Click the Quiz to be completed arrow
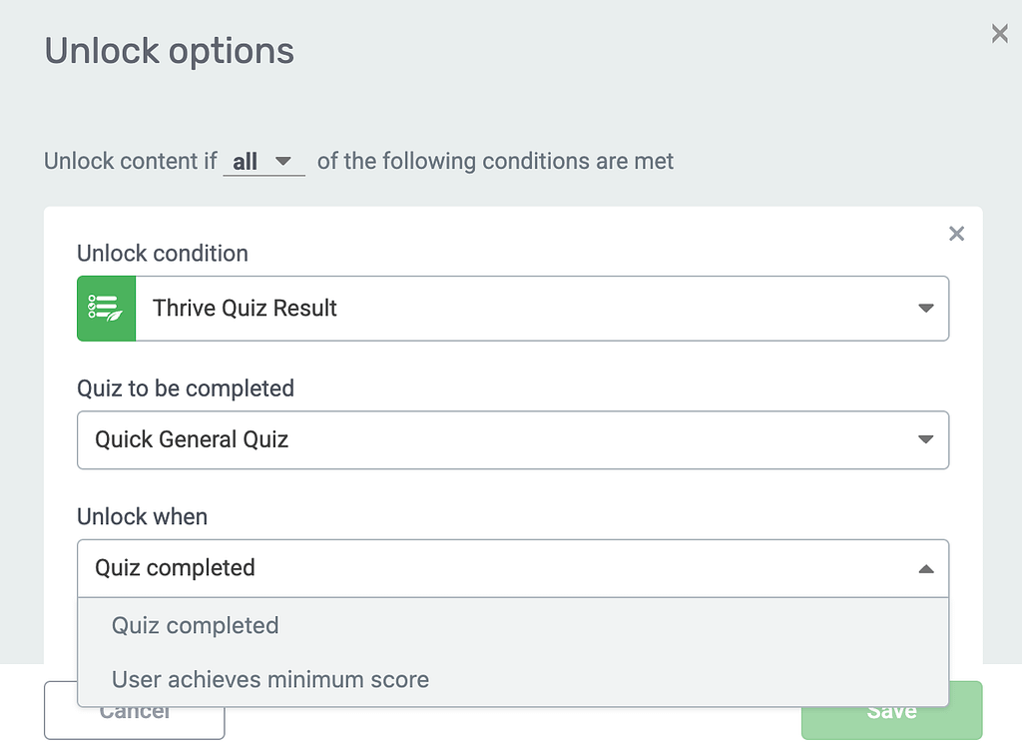The width and height of the screenshot is (1022, 752). tap(925, 439)
